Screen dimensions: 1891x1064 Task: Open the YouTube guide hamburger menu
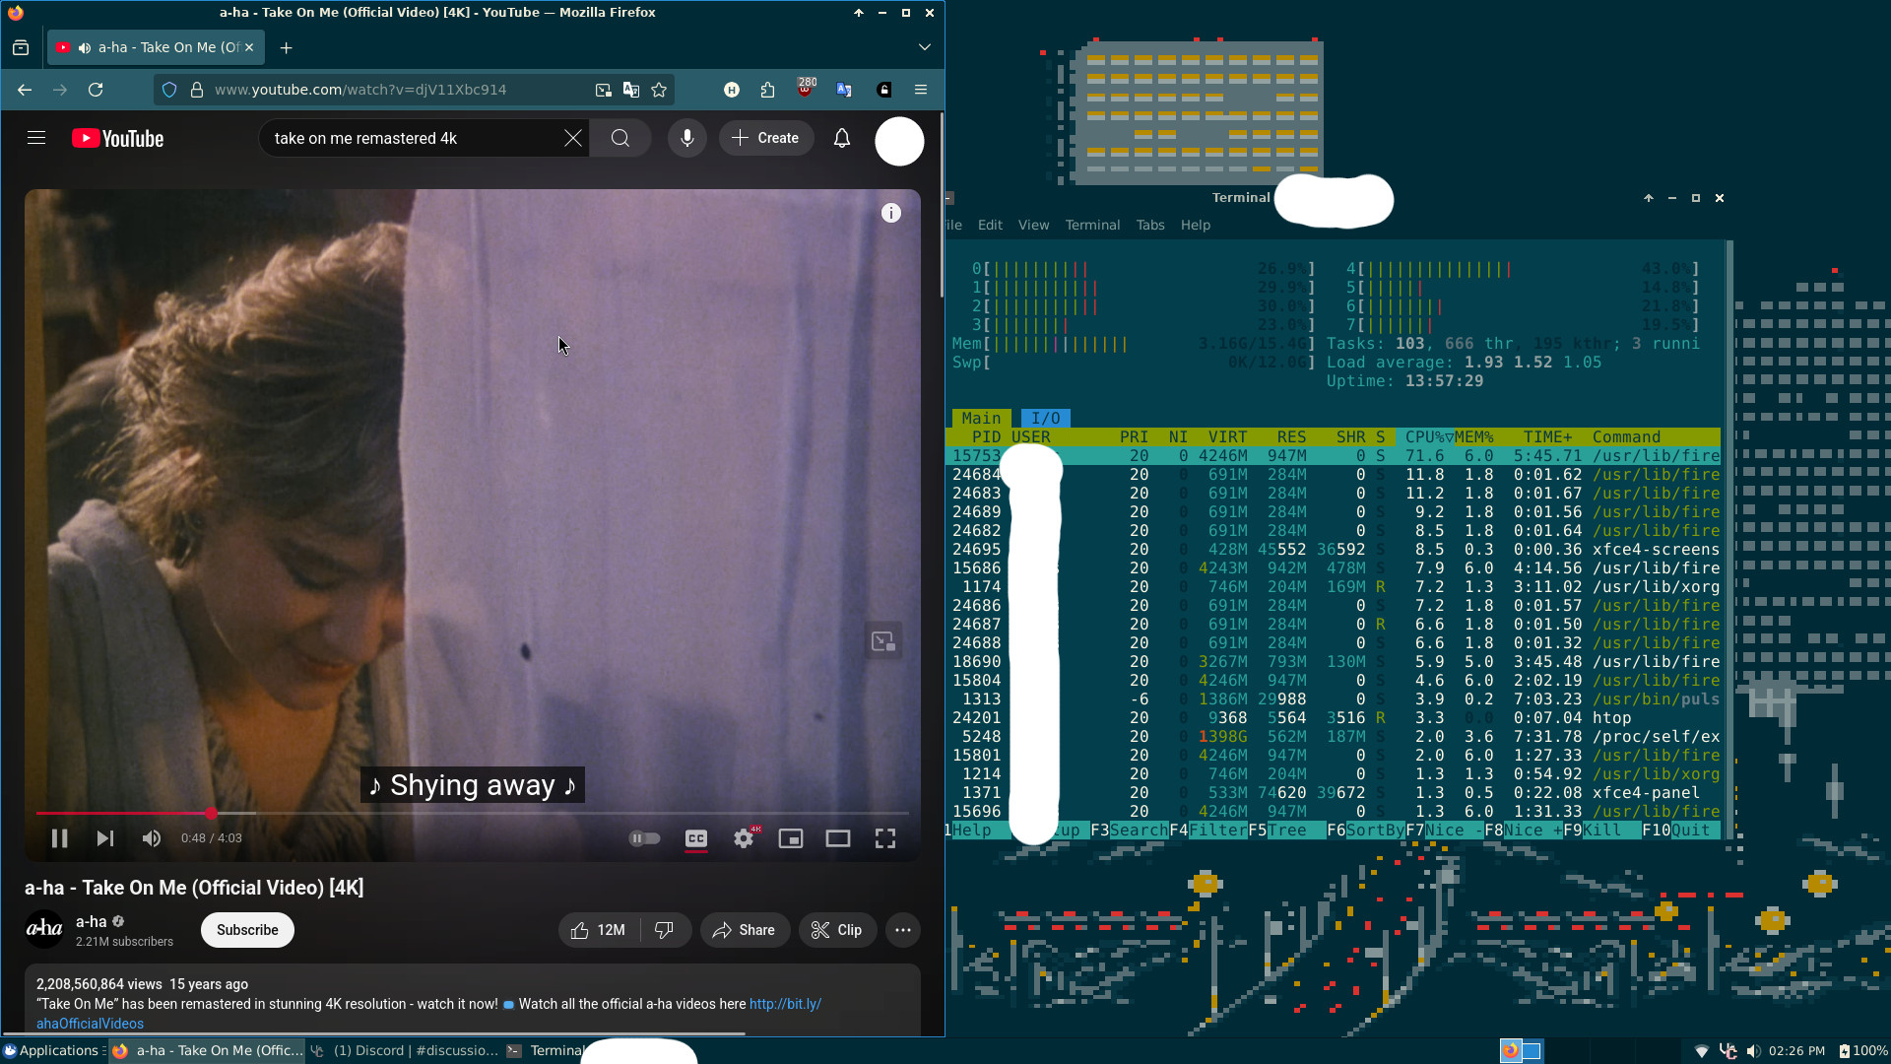pos(36,138)
